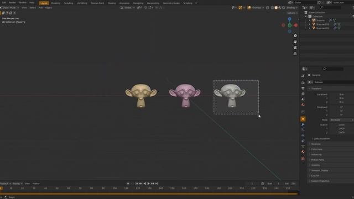This screenshot has width=354, height=199.
Task: Open the Physics properties tab icon
Action: click(x=303, y=135)
